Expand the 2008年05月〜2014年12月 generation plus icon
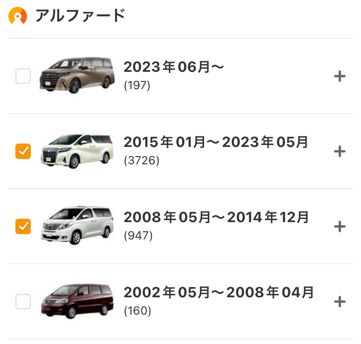This screenshot has width=361, height=344. click(340, 226)
